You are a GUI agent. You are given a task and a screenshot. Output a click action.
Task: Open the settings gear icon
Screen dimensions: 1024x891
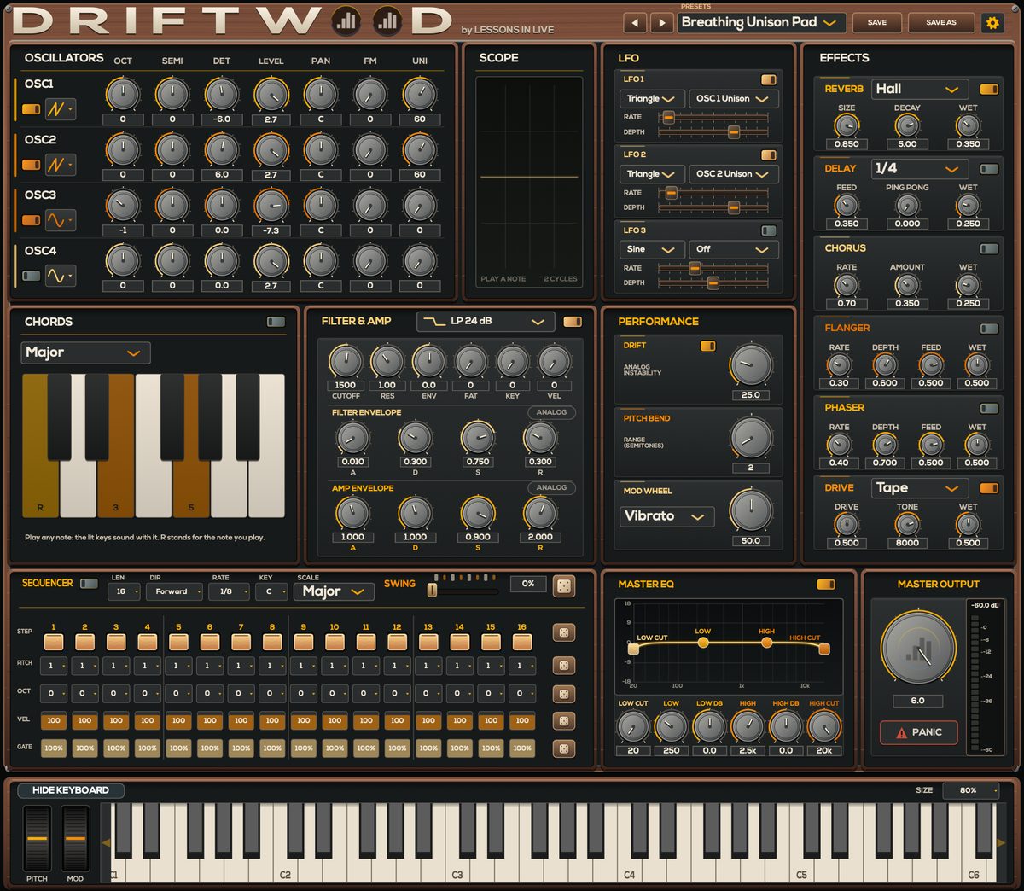tap(992, 23)
